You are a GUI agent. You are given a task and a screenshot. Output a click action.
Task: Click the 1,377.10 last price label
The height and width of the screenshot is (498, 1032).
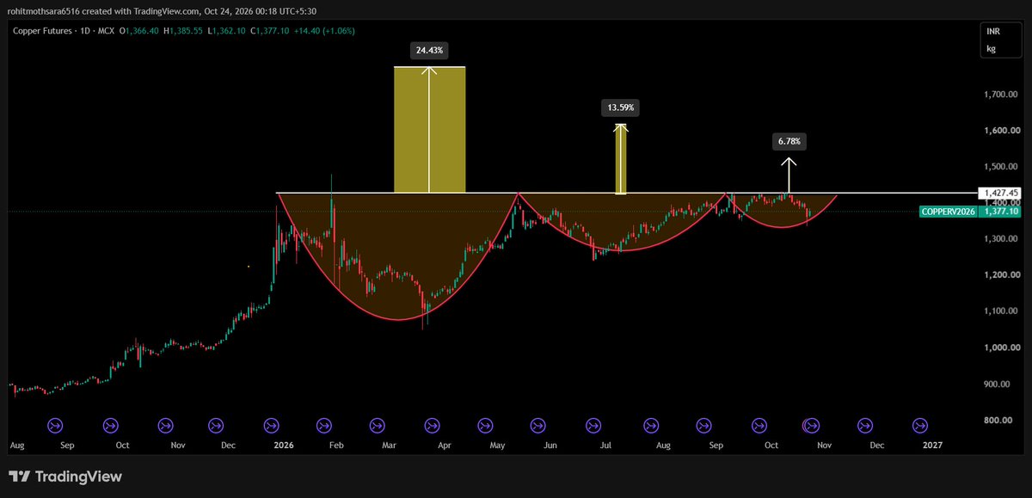click(1002, 211)
